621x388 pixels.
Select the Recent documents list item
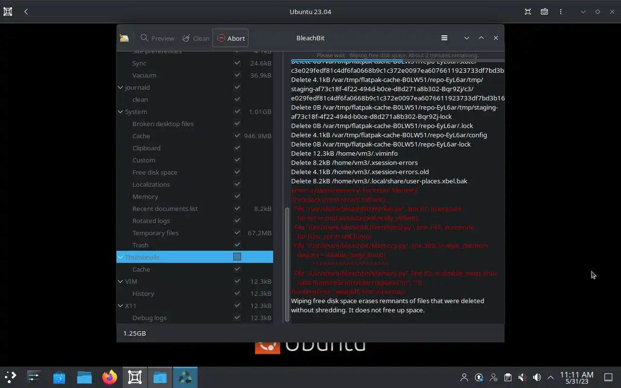[165, 209]
